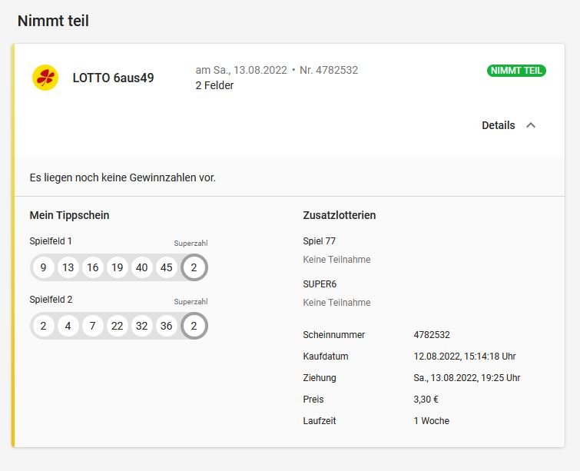Click the 'Laufzeit' label
This screenshot has height=471, width=580.
point(320,421)
